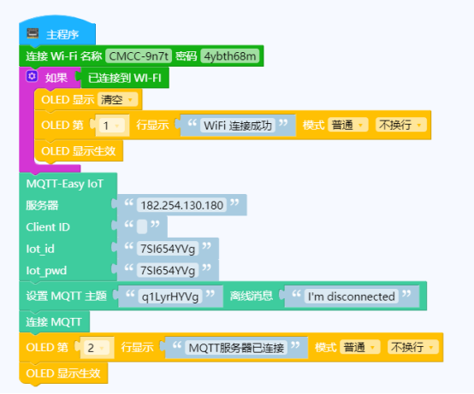Open the 清空 dropdown in OLED 显示
This screenshot has width=474, height=394.
[x=117, y=100]
